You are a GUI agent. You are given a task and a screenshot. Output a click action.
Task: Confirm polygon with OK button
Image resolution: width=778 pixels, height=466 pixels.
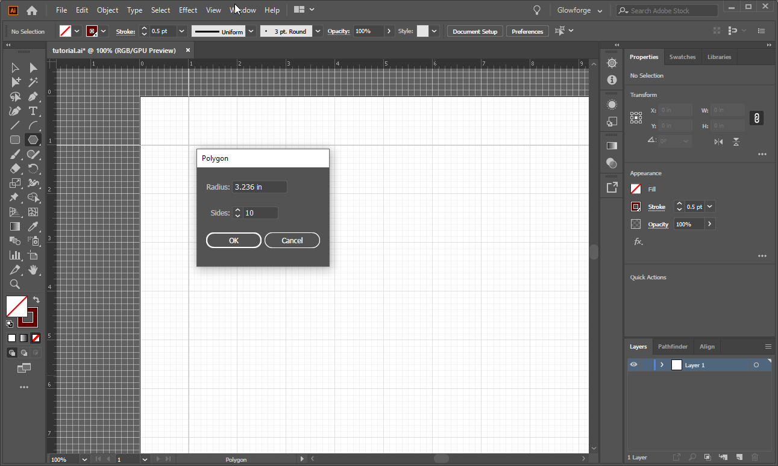pyautogui.click(x=234, y=240)
